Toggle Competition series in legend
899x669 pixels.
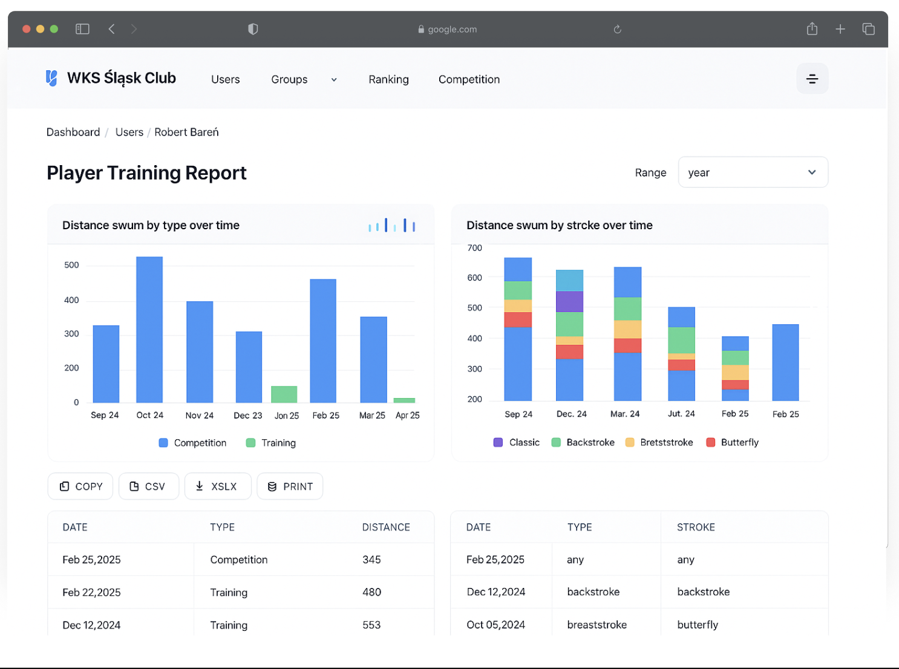(x=192, y=443)
